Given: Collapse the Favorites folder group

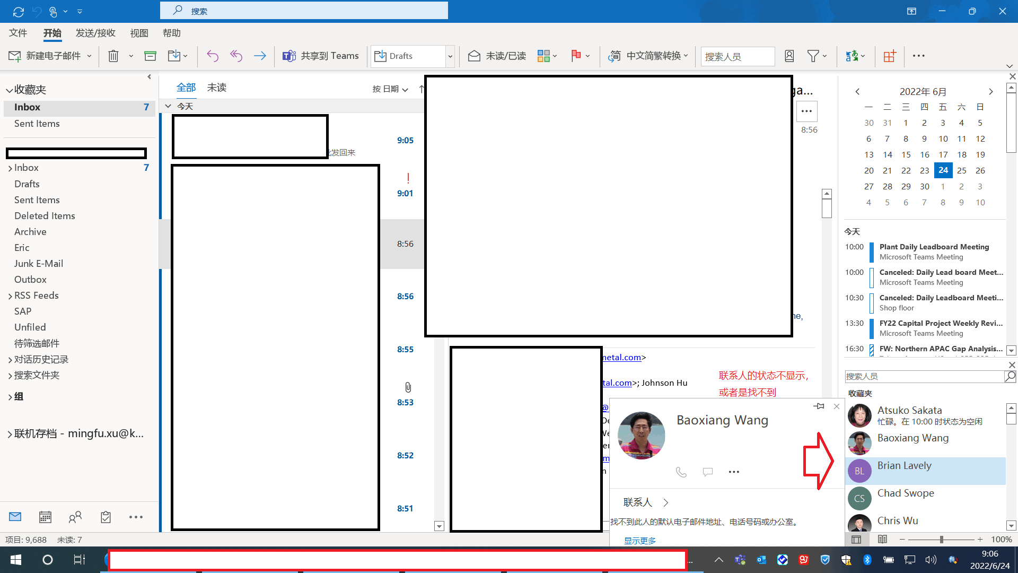Looking at the screenshot, I should pyautogui.click(x=9, y=90).
